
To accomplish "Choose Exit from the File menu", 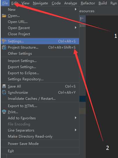I will coord(11,151).
